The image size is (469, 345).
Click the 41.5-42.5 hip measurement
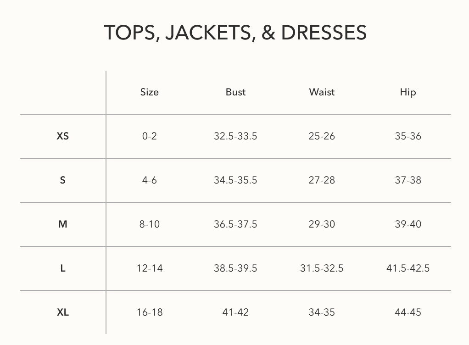click(408, 268)
